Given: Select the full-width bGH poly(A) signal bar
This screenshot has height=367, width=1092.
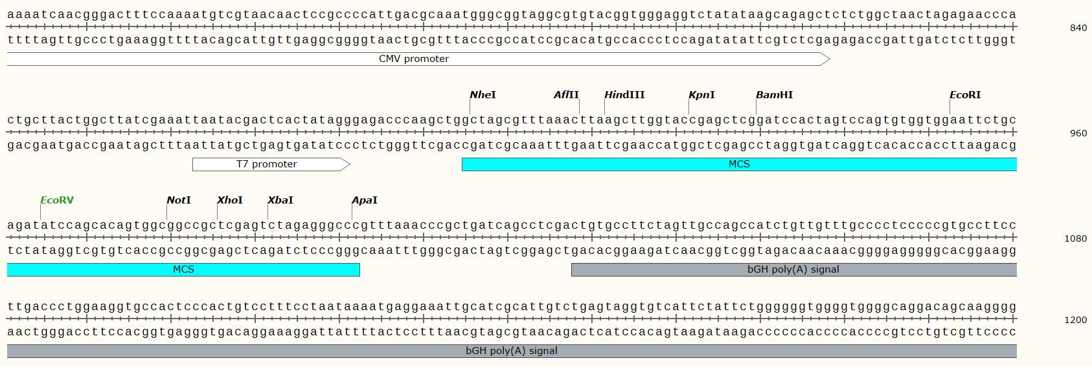Looking at the screenshot, I should coord(511,351).
